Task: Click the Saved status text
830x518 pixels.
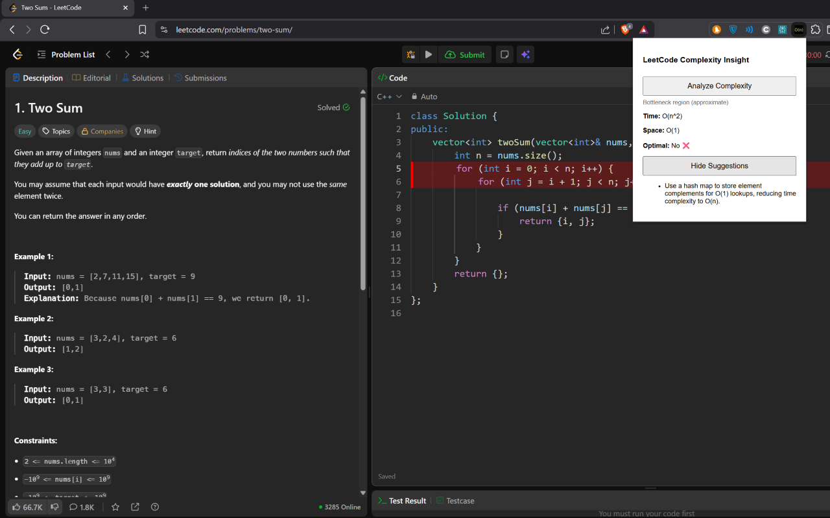Action: click(387, 477)
